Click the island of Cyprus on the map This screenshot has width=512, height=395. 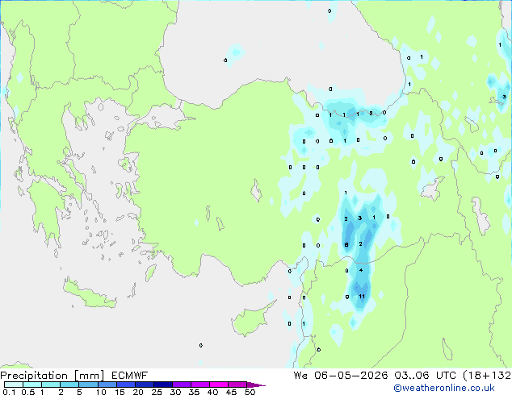click(250, 320)
